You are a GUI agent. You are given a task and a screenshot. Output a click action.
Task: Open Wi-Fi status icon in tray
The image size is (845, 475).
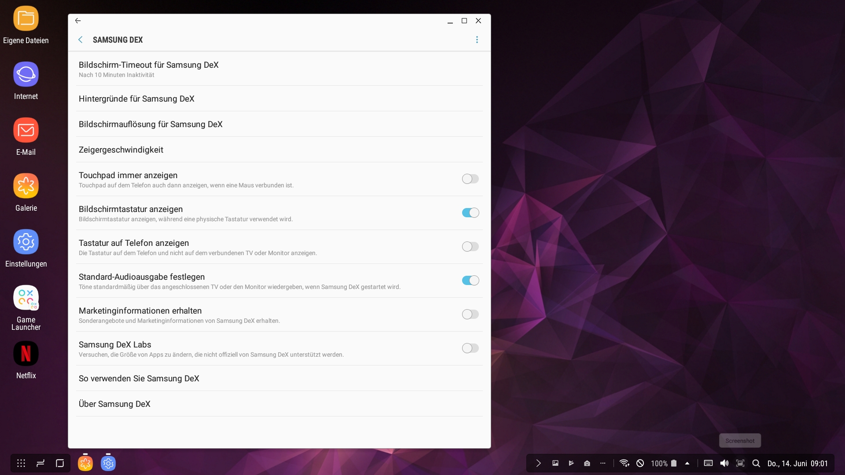pyautogui.click(x=624, y=463)
